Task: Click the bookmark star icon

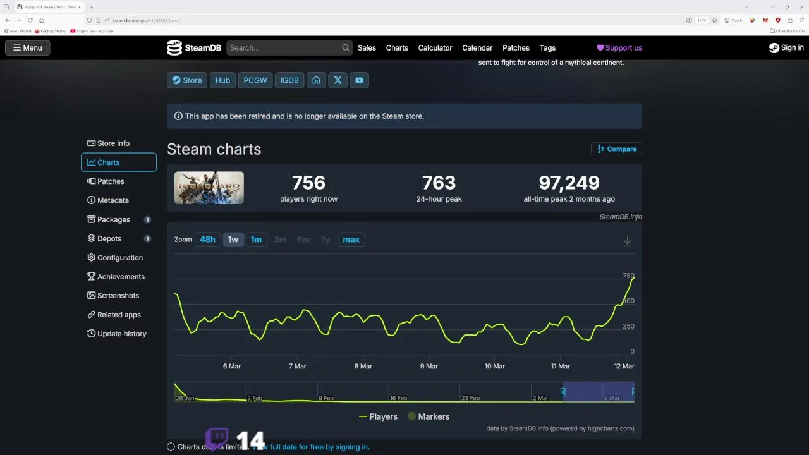Action: click(x=715, y=20)
